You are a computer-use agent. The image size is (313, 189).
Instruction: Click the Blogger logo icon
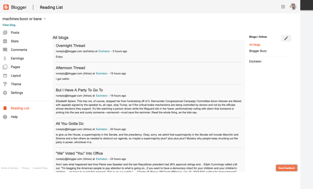[6, 7]
